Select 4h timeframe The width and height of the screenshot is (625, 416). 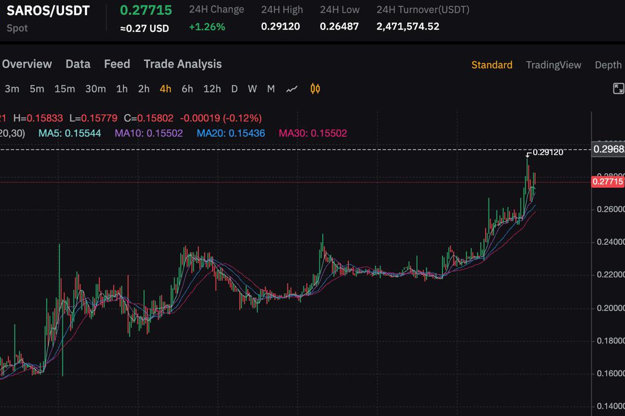(x=165, y=89)
